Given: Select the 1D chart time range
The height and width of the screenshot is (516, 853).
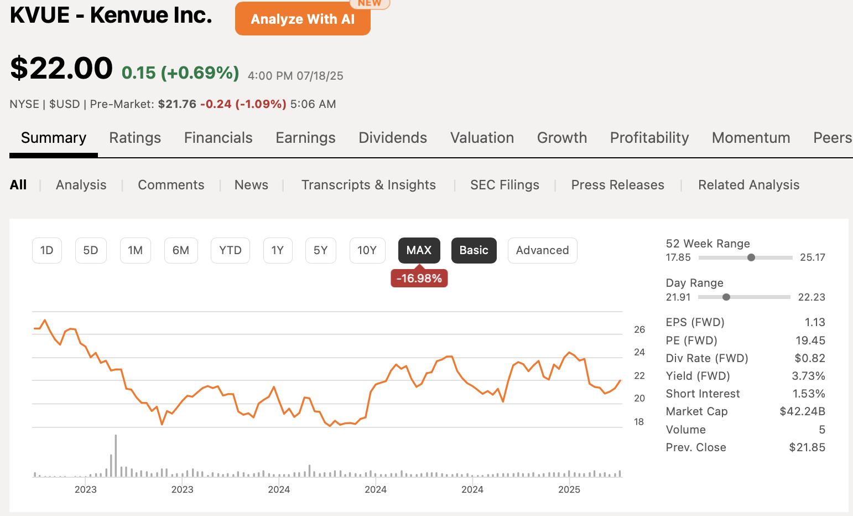Looking at the screenshot, I should pos(46,250).
